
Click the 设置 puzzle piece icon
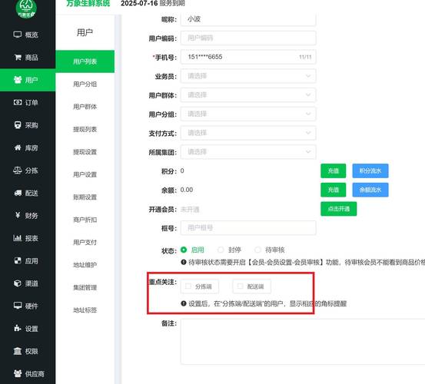(x=18, y=329)
